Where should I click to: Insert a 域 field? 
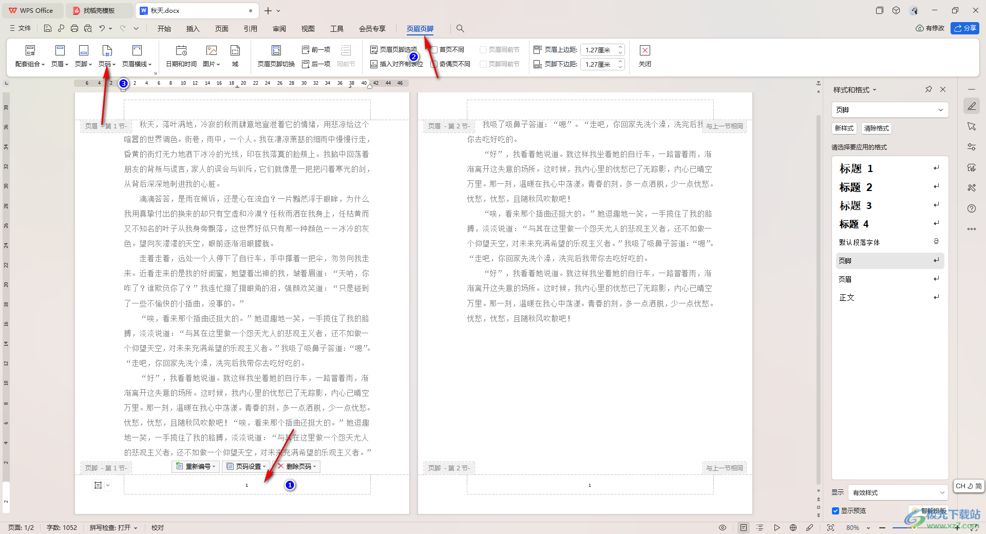[235, 56]
